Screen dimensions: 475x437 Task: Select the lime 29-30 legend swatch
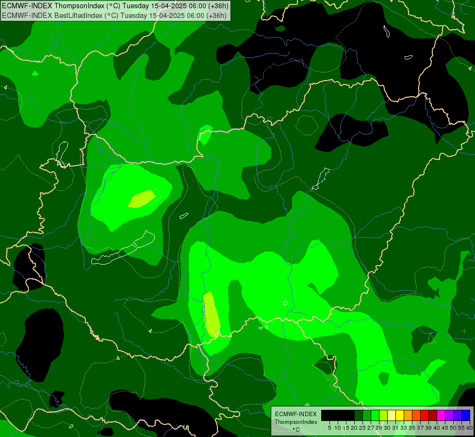tap(383, 415)
